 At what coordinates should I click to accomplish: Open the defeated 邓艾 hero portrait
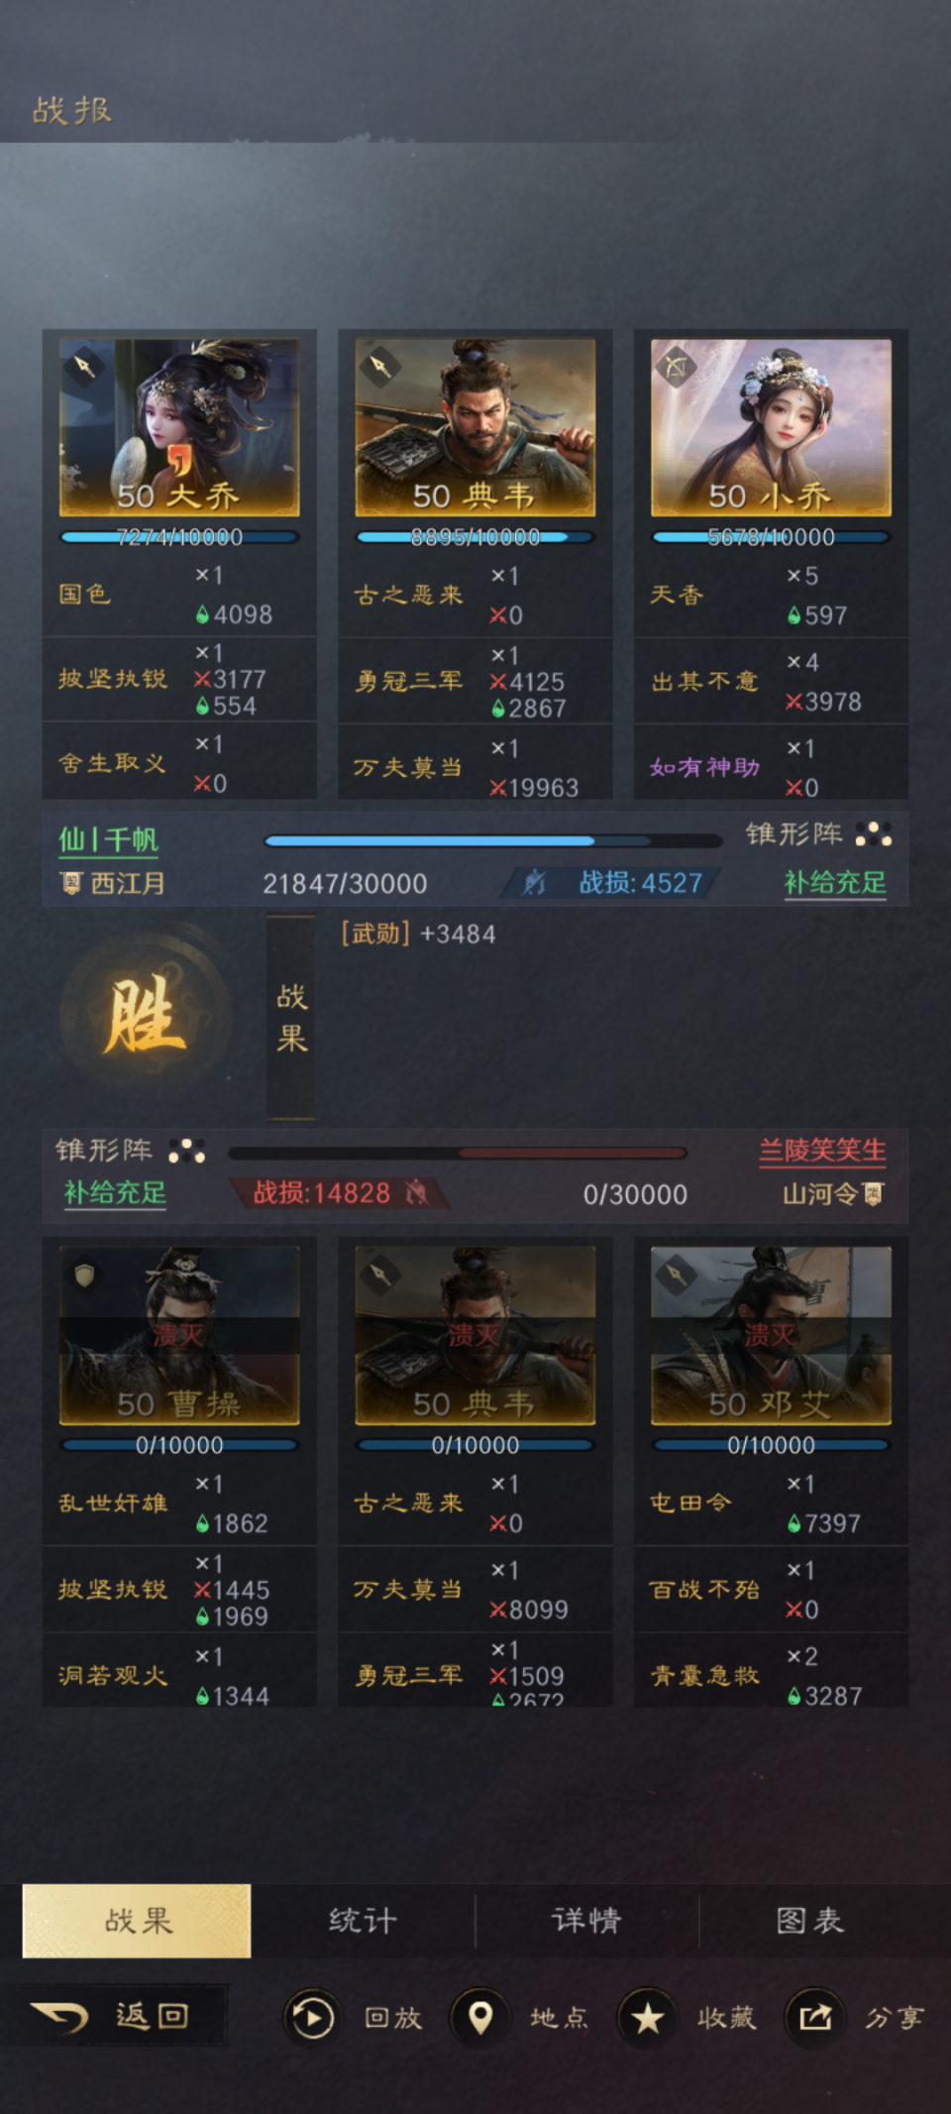[771, 1335]
